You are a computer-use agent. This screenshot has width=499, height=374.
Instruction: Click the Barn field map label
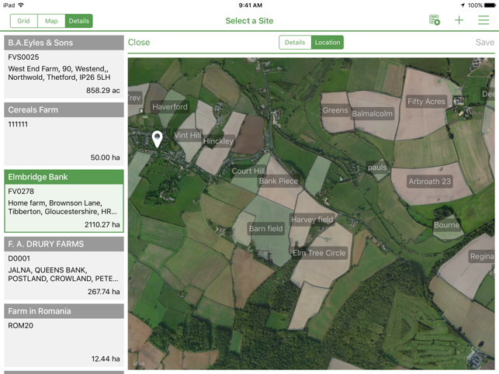[x=265, y=229]
